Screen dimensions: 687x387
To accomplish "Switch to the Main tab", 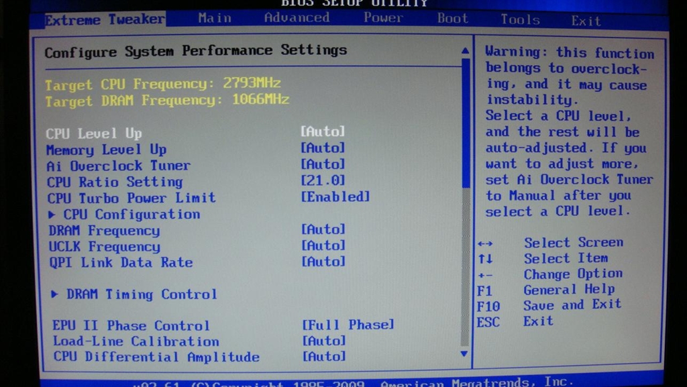I will [x=215, y=18].
